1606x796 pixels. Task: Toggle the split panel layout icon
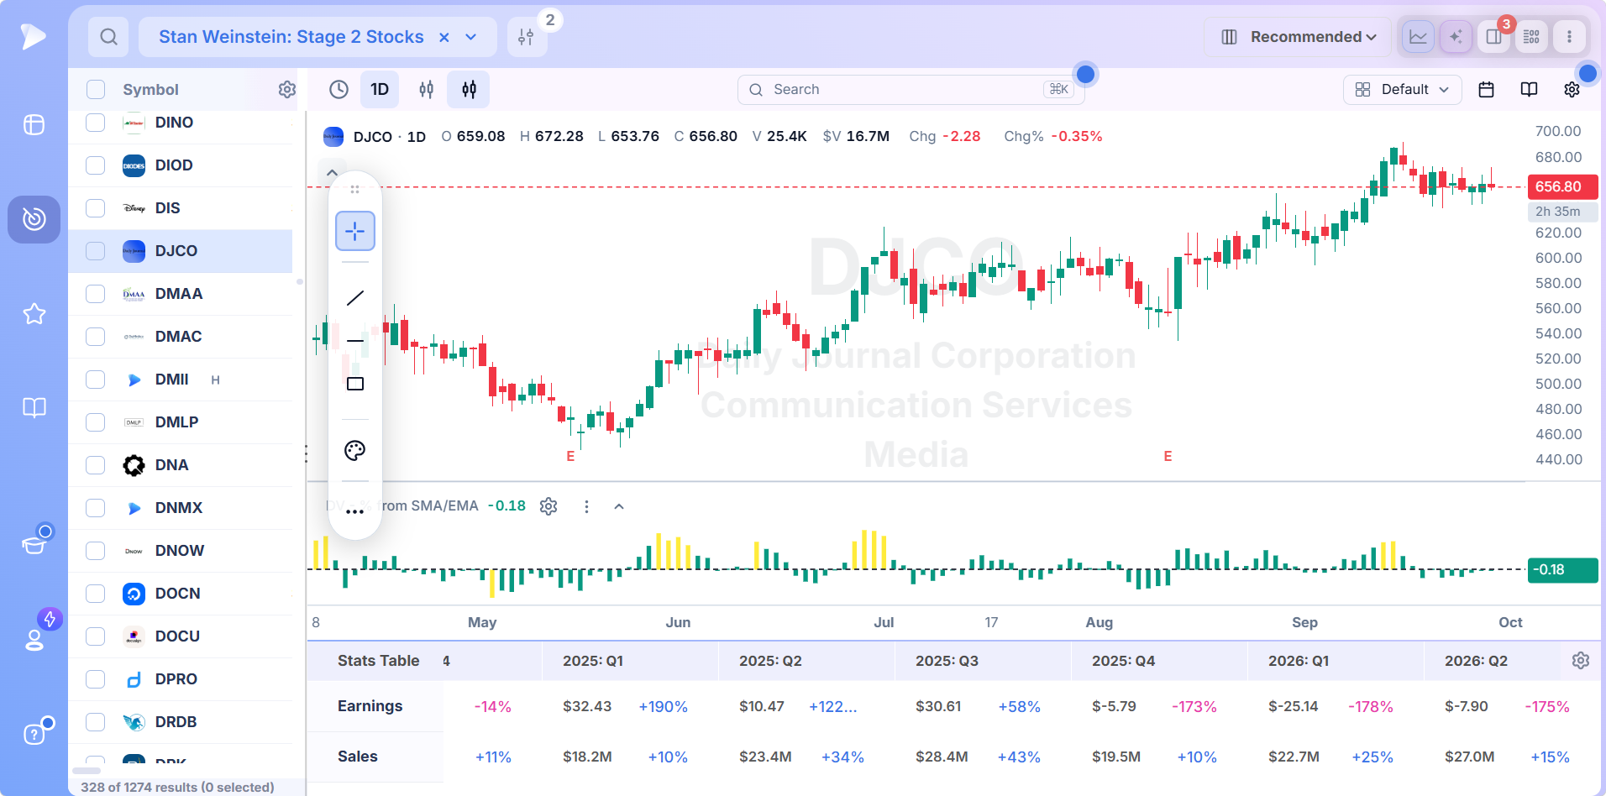pyautogui.click(x=1493, y=37)
